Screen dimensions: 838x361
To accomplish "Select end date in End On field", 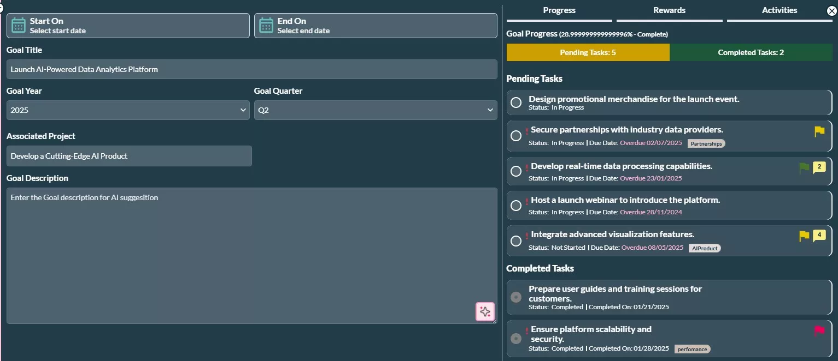I will point(376,26).
